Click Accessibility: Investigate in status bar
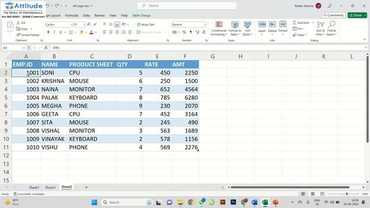370x208 pixels. pos(29,194)
